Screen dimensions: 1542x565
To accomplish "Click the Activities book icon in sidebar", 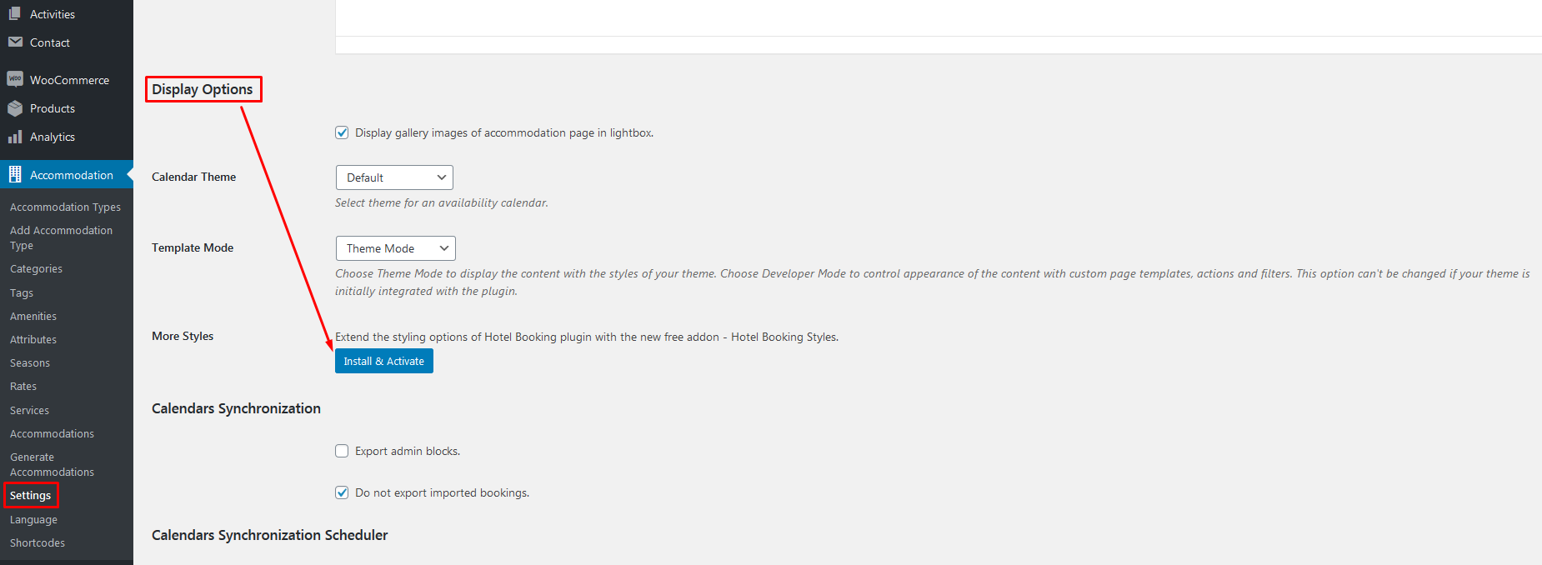I will [15, 13].
